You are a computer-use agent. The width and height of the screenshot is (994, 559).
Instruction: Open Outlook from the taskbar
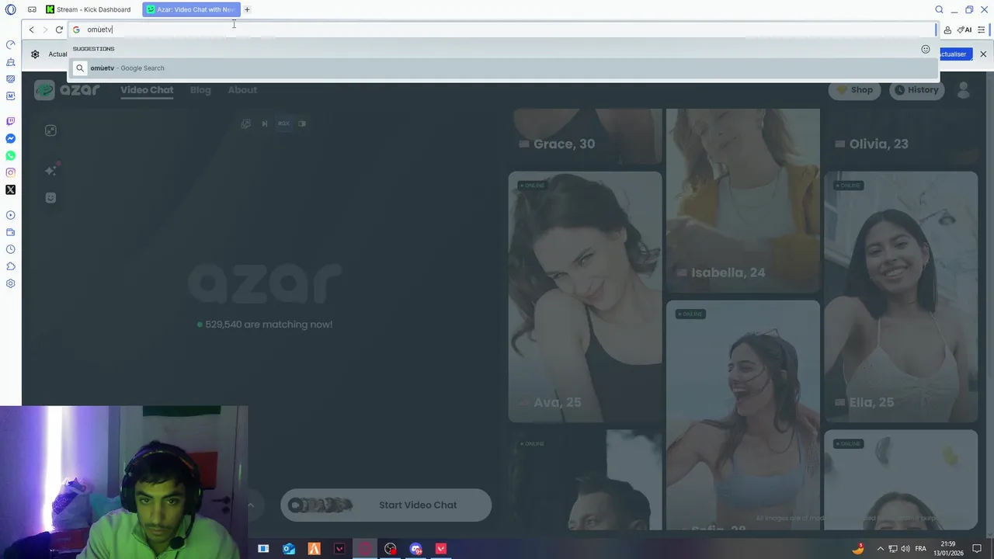click(289, 549)
